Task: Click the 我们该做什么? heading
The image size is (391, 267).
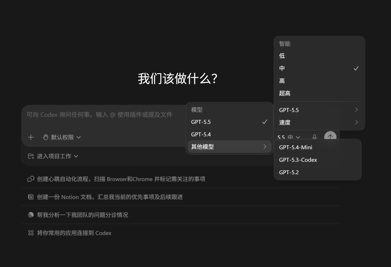Action: 178,79
